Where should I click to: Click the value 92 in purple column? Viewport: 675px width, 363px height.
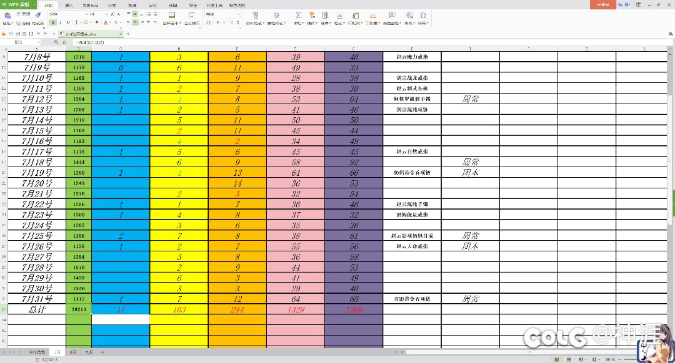point(354,162)
